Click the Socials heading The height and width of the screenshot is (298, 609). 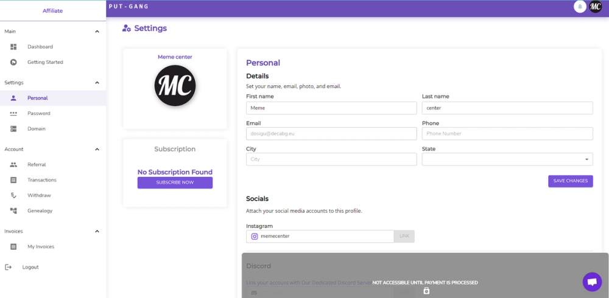257,199
